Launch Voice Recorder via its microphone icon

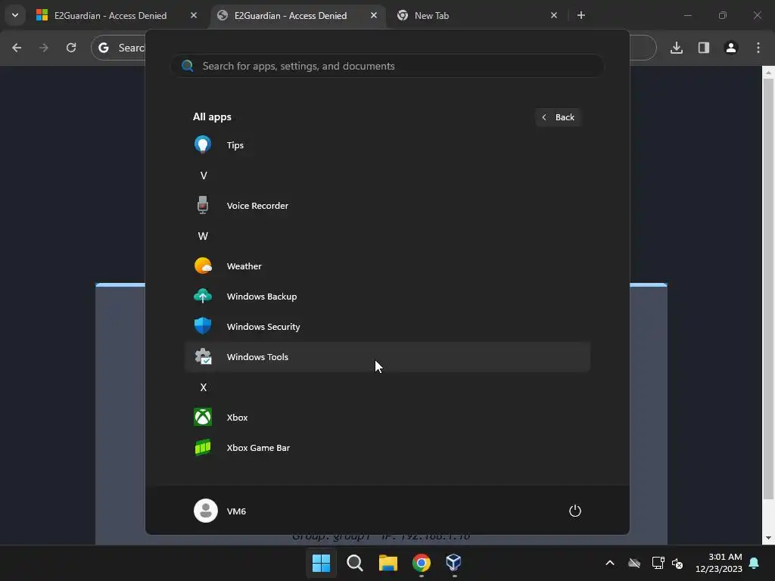coord(203,205)
